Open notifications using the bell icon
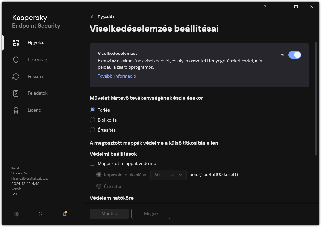 64,214
